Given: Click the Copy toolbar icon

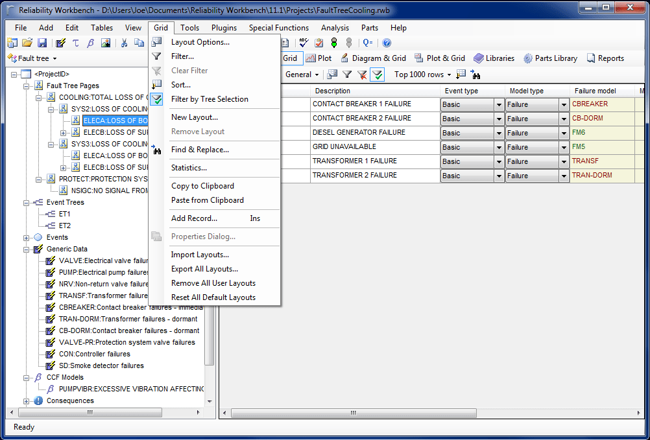Looking at the screenshot, I should 139,43.
